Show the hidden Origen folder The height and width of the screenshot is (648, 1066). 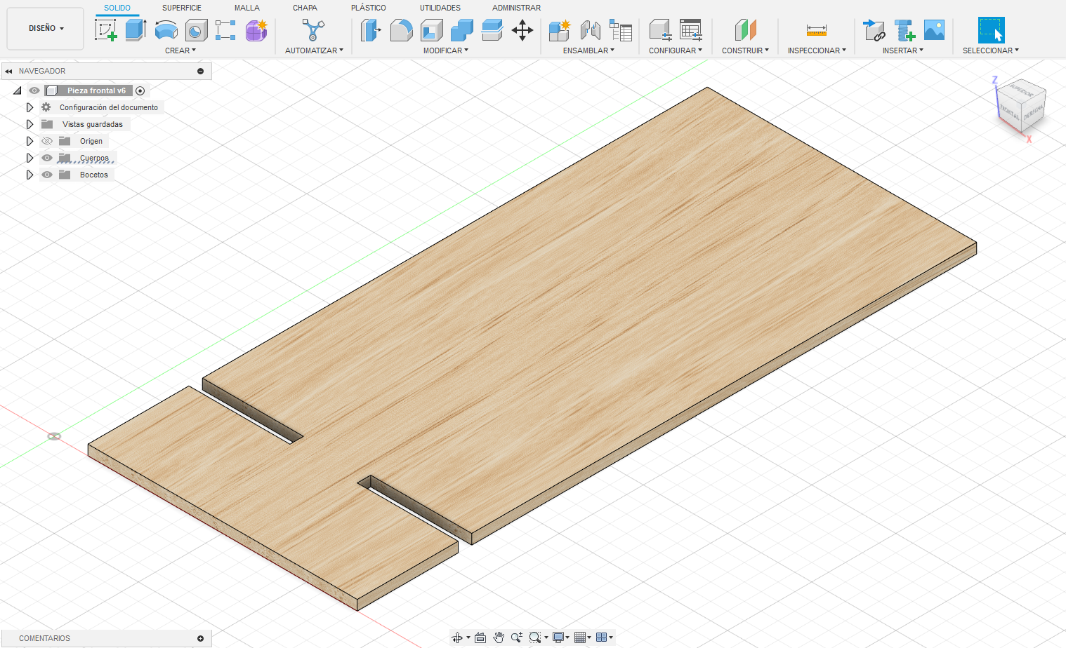pos(47,141)
